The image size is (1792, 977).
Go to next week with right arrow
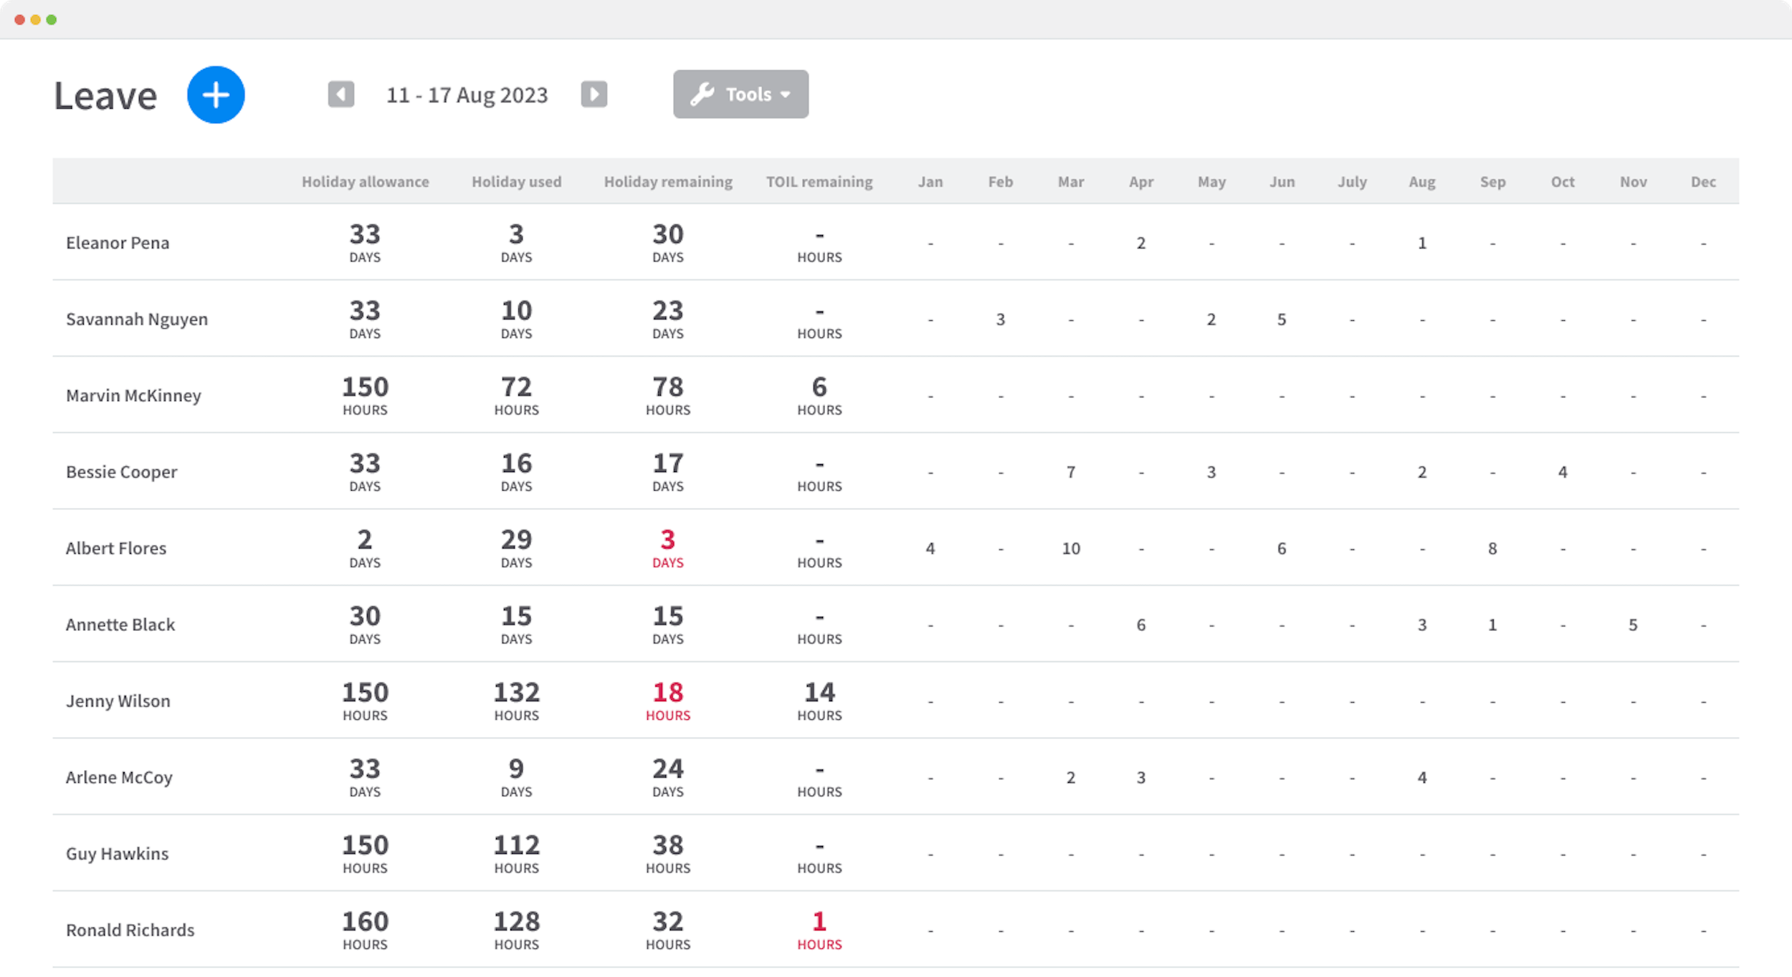(594, 94)
